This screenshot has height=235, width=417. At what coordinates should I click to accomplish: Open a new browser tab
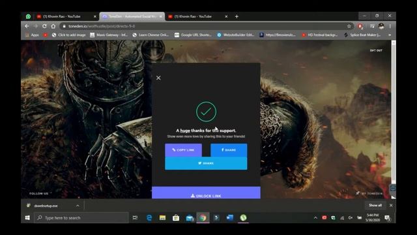pos(237,16)
